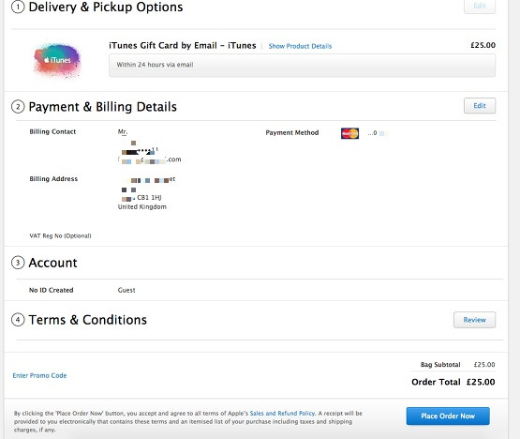Click the 'Bag Subtotal' label
This screenshot has height=439, width=520.
pyautogui.click(x=440, y=365)
